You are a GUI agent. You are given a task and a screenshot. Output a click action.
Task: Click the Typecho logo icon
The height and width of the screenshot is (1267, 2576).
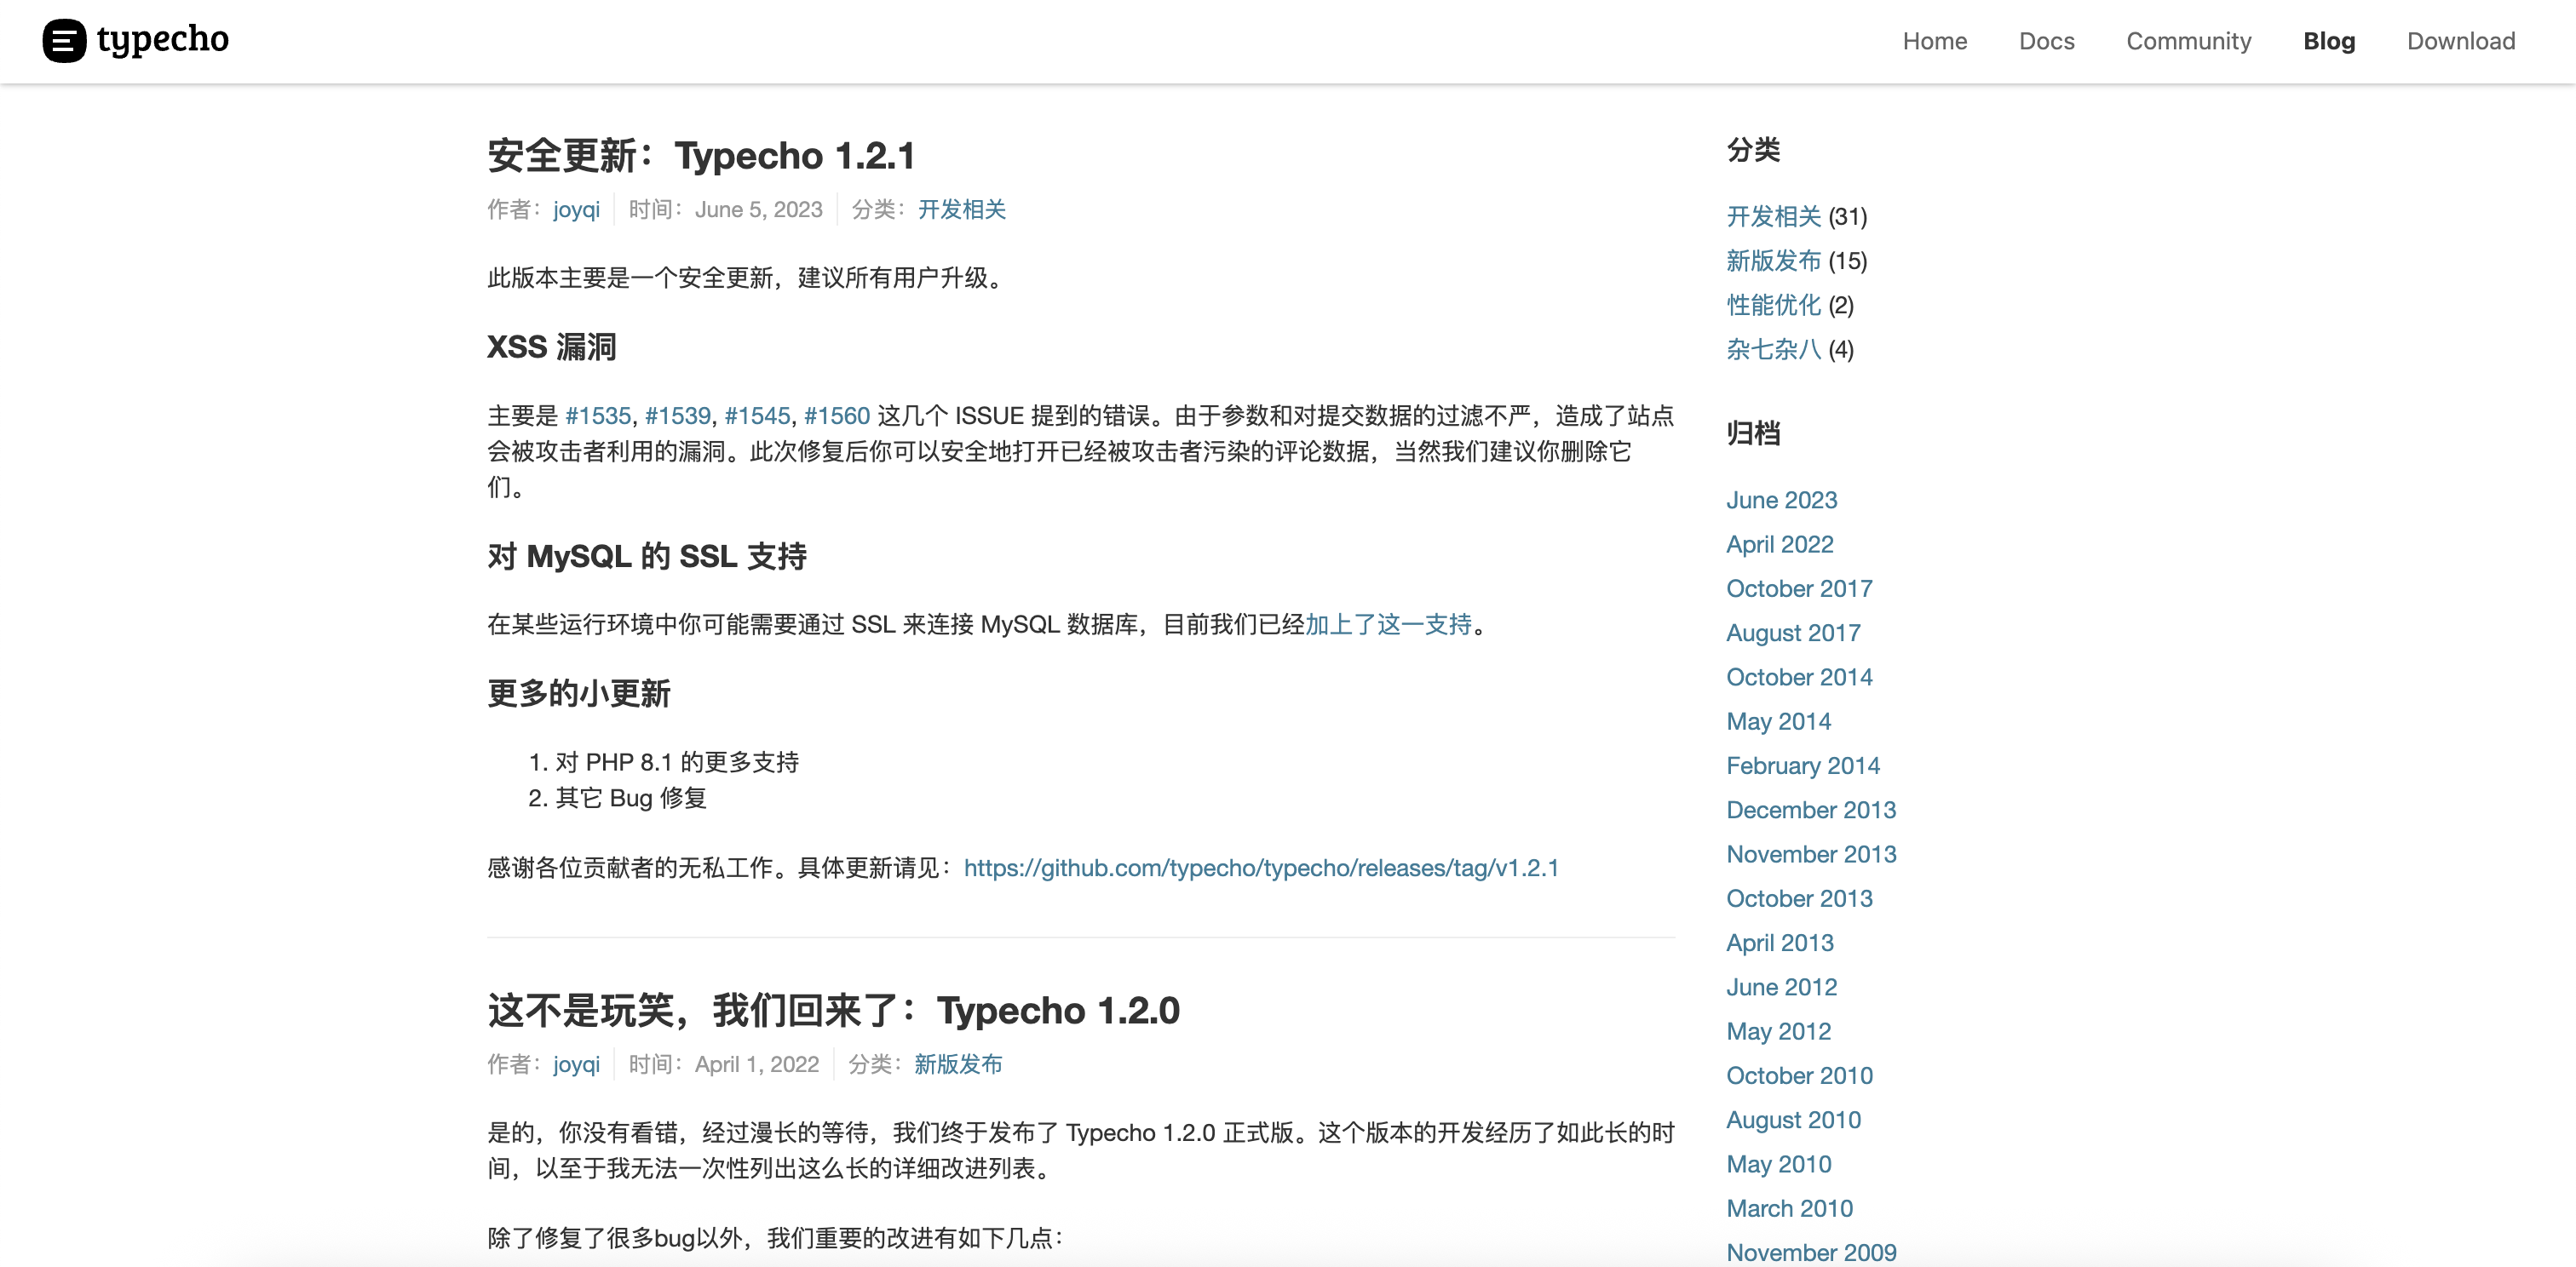64,41
